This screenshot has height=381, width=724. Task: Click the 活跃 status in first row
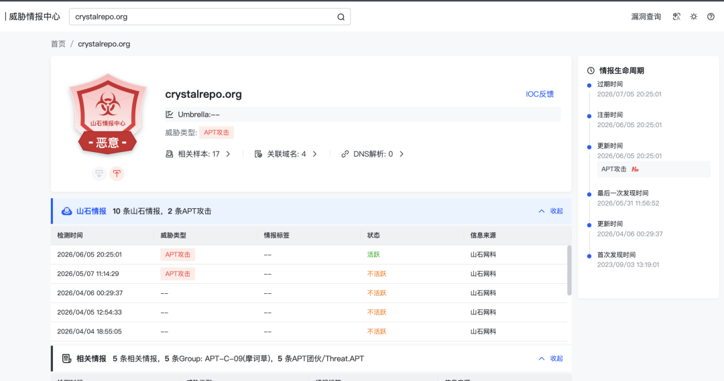coord(373,254)
